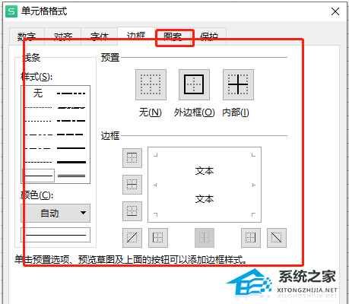Click the 无(N) no-border preset icon

pyautogui.click(x=151, y=84)
